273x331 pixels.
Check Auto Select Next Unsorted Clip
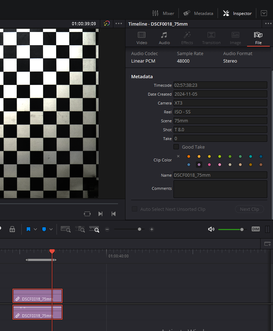click(134, 209)
